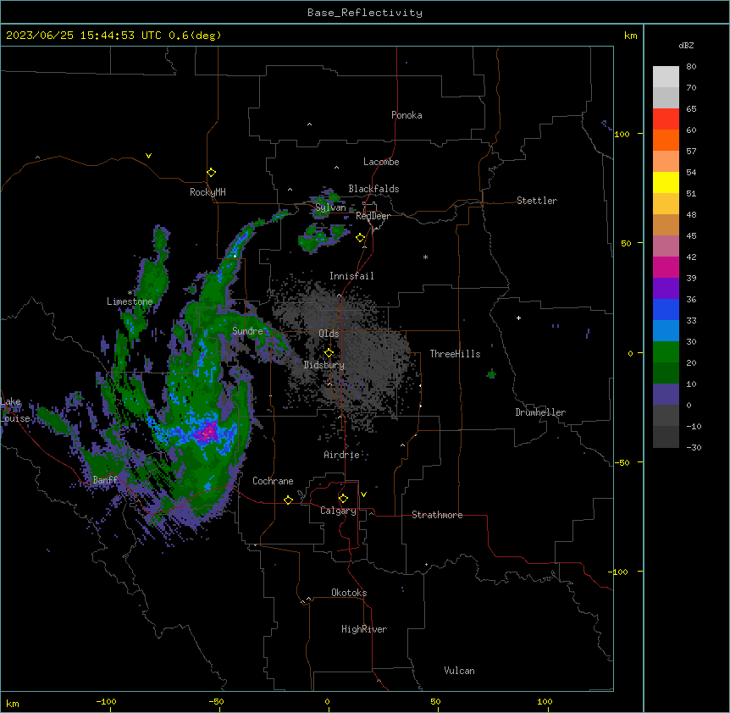Pick the bright yellow 51-54 dBZ legend swatch
730x713 pixels.
pos(666,182)
